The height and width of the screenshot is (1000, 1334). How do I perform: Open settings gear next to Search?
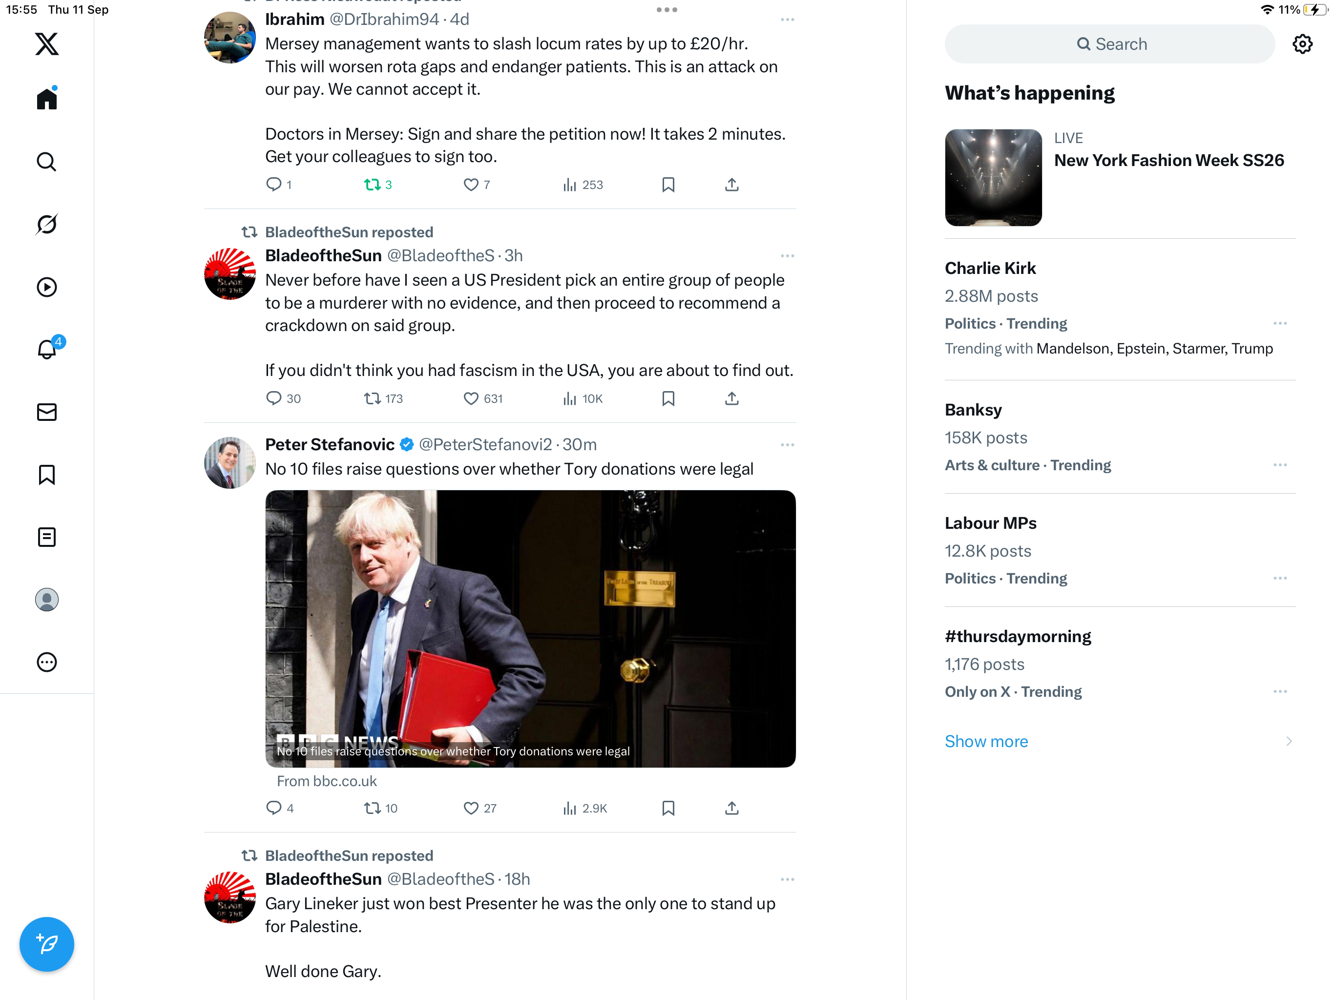click(x=1302, y=44)
